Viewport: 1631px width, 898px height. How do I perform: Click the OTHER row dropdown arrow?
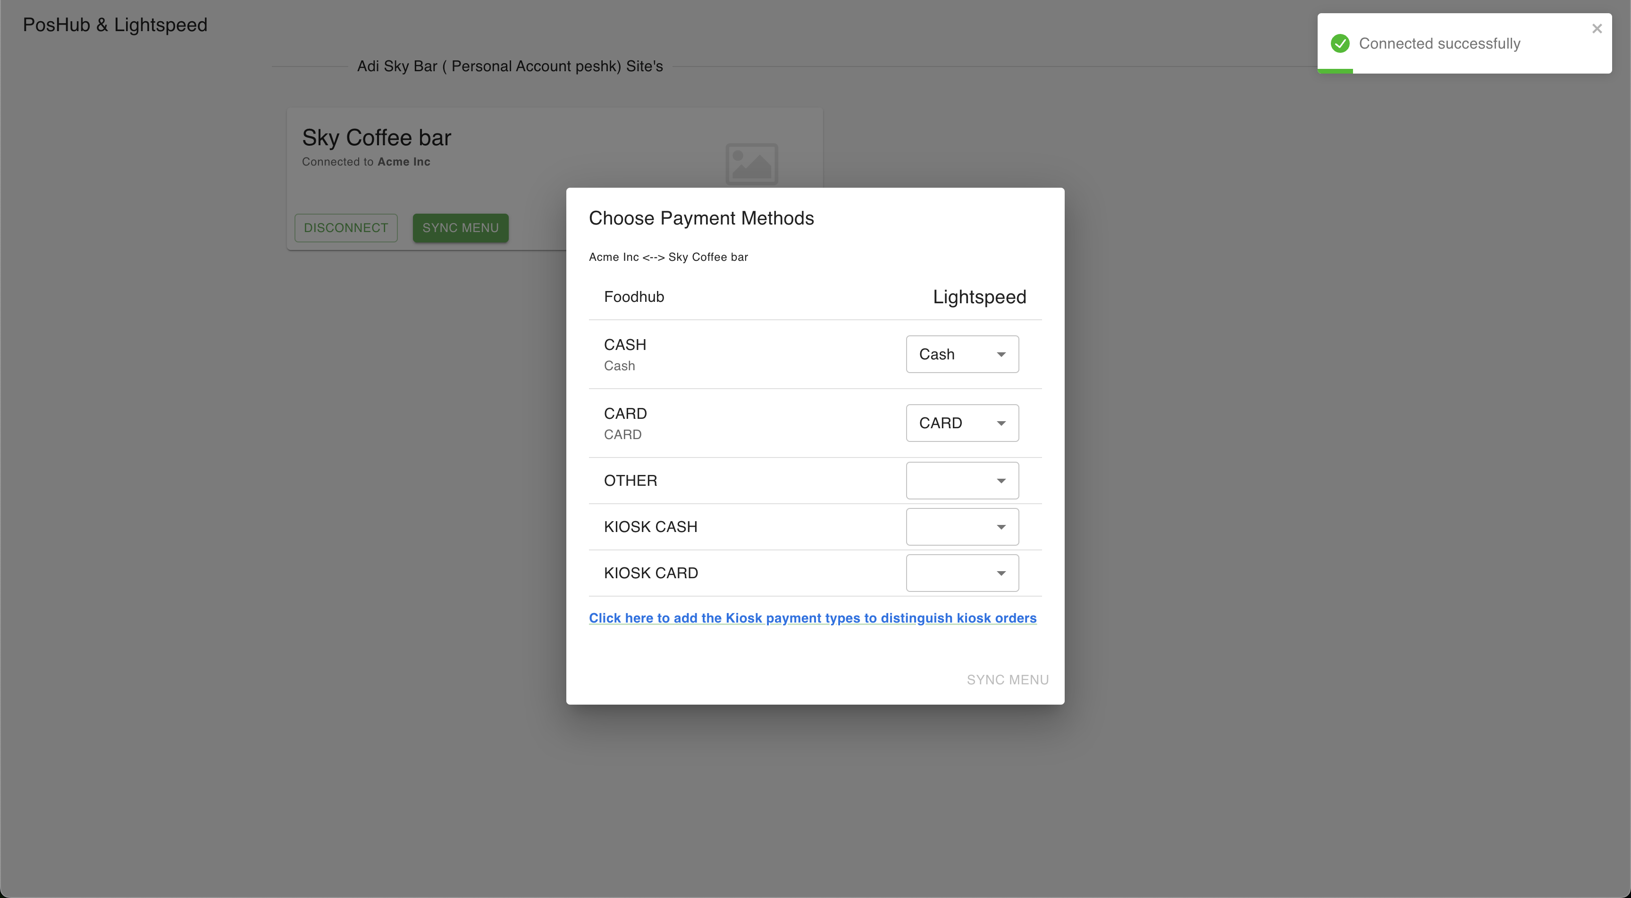click(1001, 481)
